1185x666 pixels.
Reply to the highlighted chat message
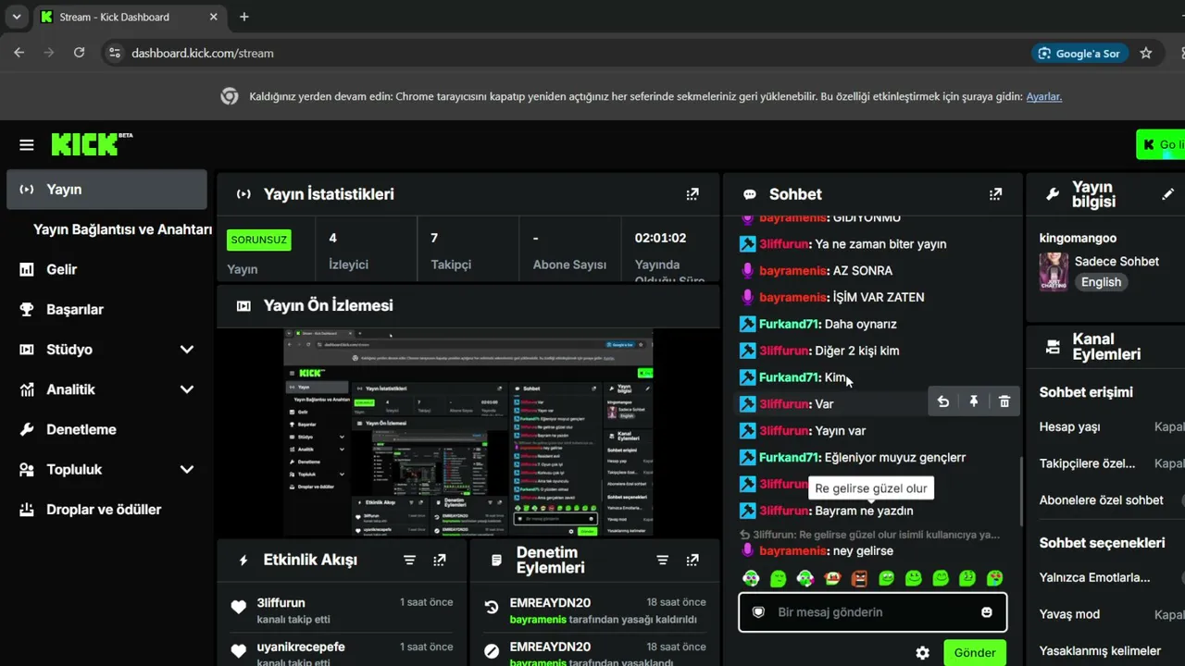(x=942, y=401)
